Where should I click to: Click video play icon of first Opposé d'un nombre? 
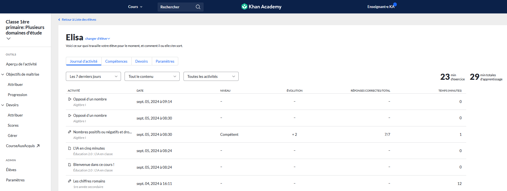(70, 99)
